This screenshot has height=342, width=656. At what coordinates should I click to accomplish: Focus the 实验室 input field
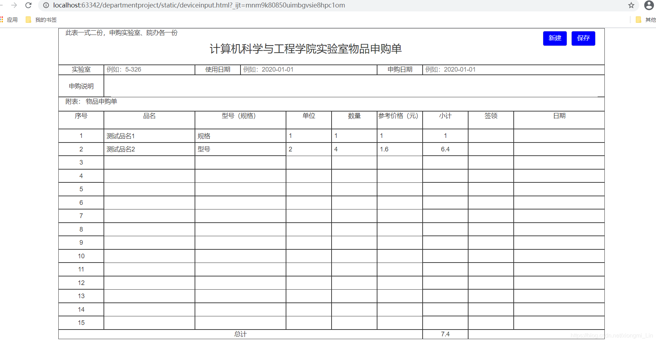pos(149,69)
